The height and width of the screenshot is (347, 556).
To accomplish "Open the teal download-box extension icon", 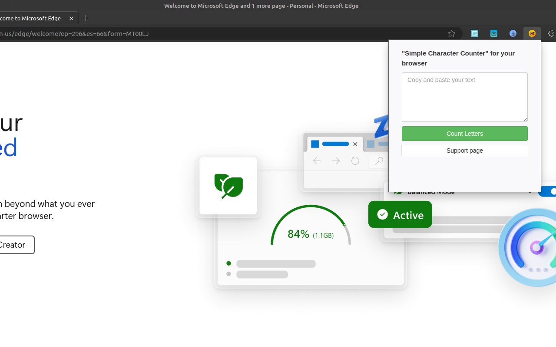I will click(494, 33).
